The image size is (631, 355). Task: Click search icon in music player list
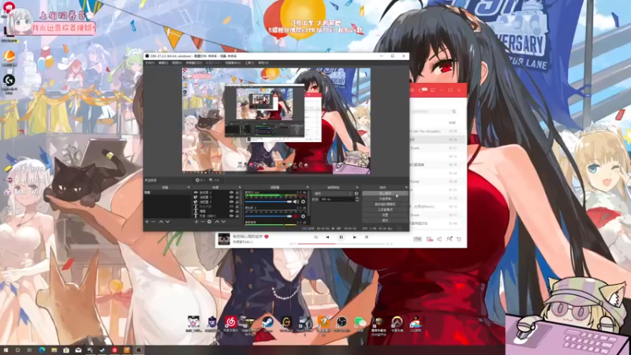click(x=454, y=111)
